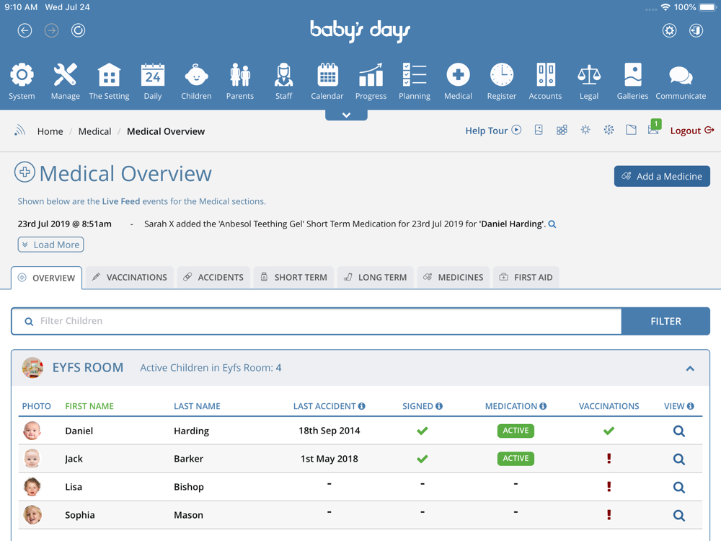This screenshot has height=541, width=721.
Task: Click the live feed signal icon beside Home
Action: pyautogui.click(x=19, y=131)
